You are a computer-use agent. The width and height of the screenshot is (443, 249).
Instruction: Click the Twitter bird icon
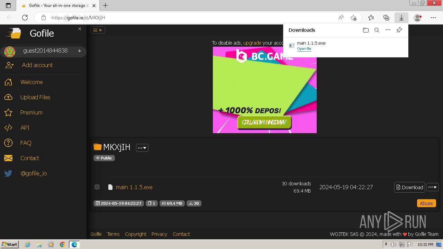click(x=8, y=173)
